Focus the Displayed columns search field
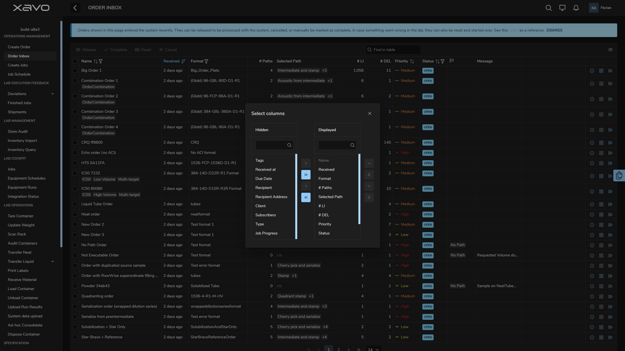This screenshot has width=625, height=351. 337,145
